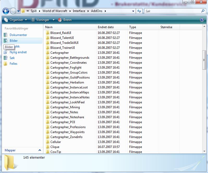Show hidden path with the double chevron

click(x=28, y=11)
